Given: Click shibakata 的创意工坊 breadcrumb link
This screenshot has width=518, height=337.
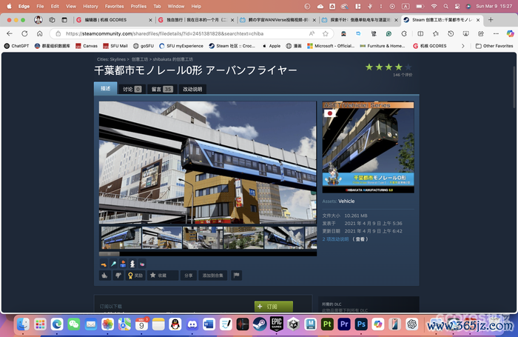Looking at the screenshot, I should pyautogui.click(x=172, y=59).
